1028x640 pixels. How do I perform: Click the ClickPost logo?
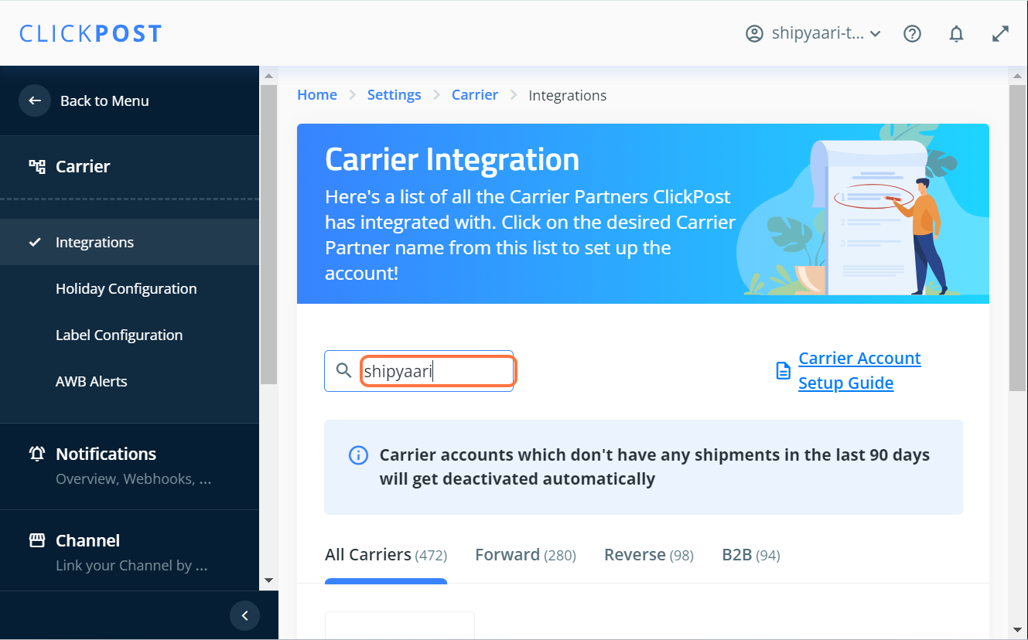[91, 34]
